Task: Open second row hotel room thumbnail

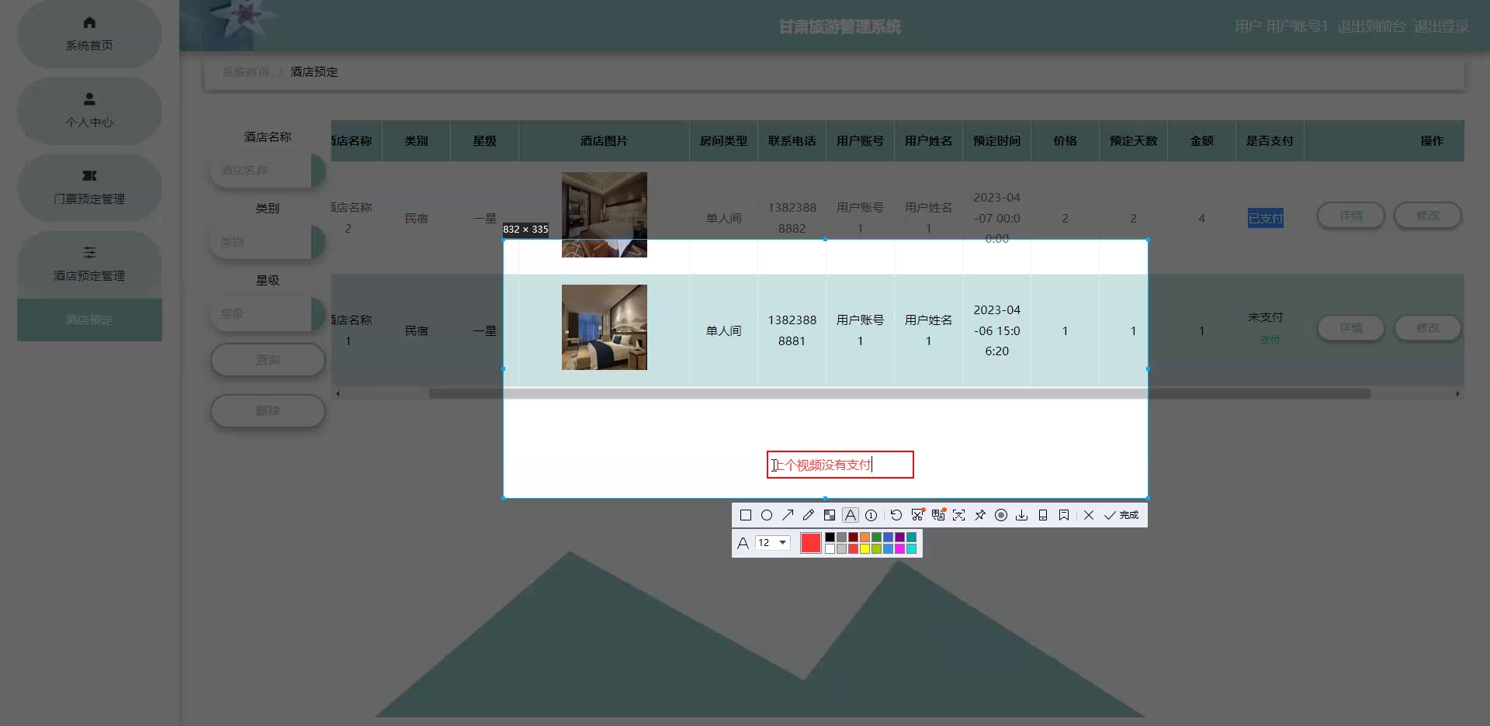Action: [605, 327]
